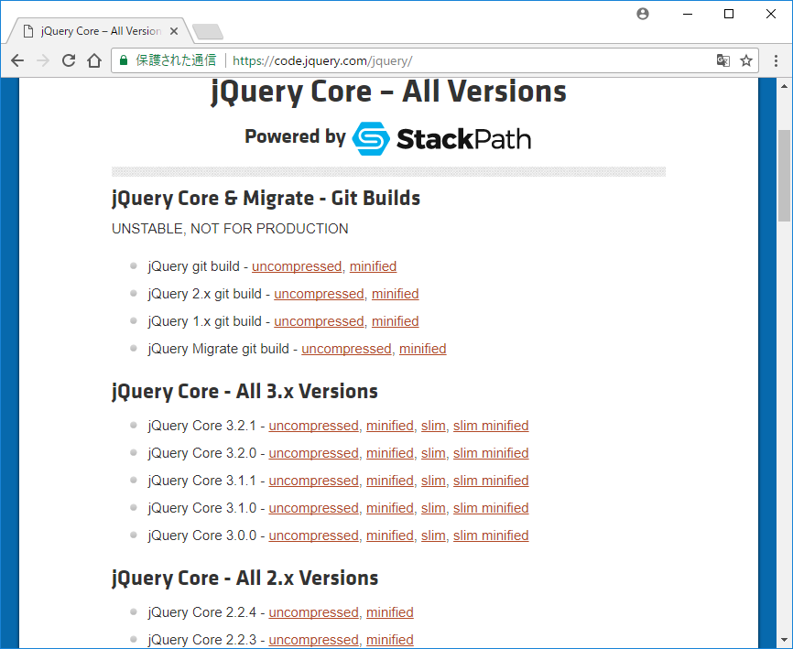Click the 'Powered by' text
Image resolution: width=793 pixels, height=649 pixels.
pos(296,136)
